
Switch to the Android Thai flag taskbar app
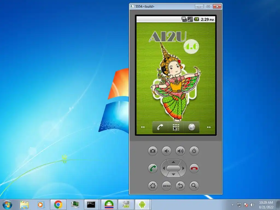tap(109, 205)
